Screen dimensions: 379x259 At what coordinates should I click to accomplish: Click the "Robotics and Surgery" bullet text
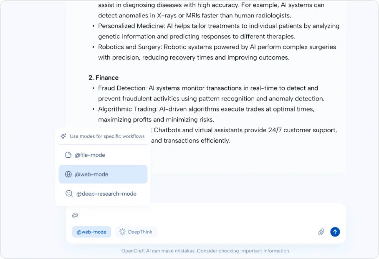tap(217, 47)
